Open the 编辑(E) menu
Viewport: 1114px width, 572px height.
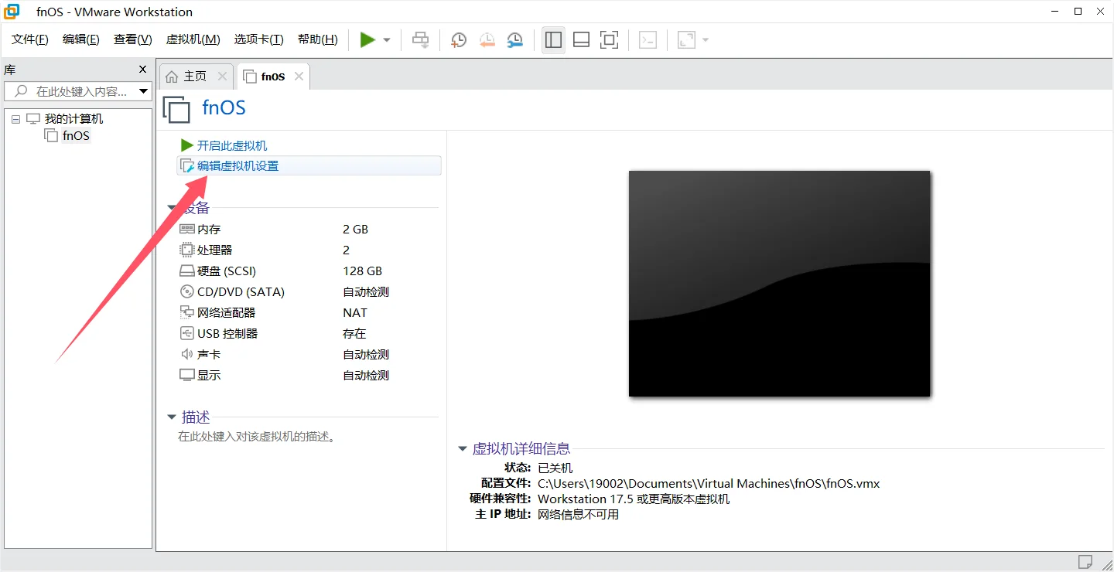click(81, 39)
